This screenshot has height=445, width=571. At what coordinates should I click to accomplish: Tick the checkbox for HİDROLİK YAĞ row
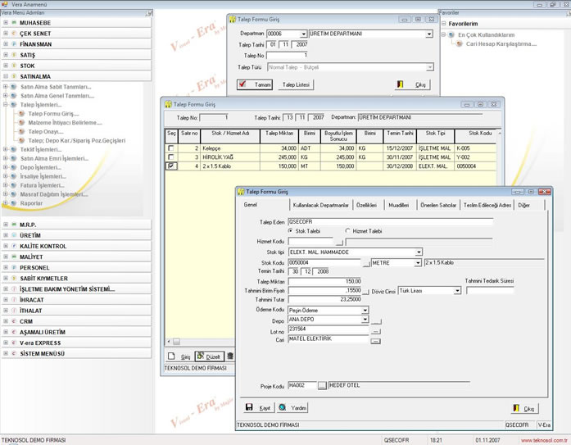point(170,157)
